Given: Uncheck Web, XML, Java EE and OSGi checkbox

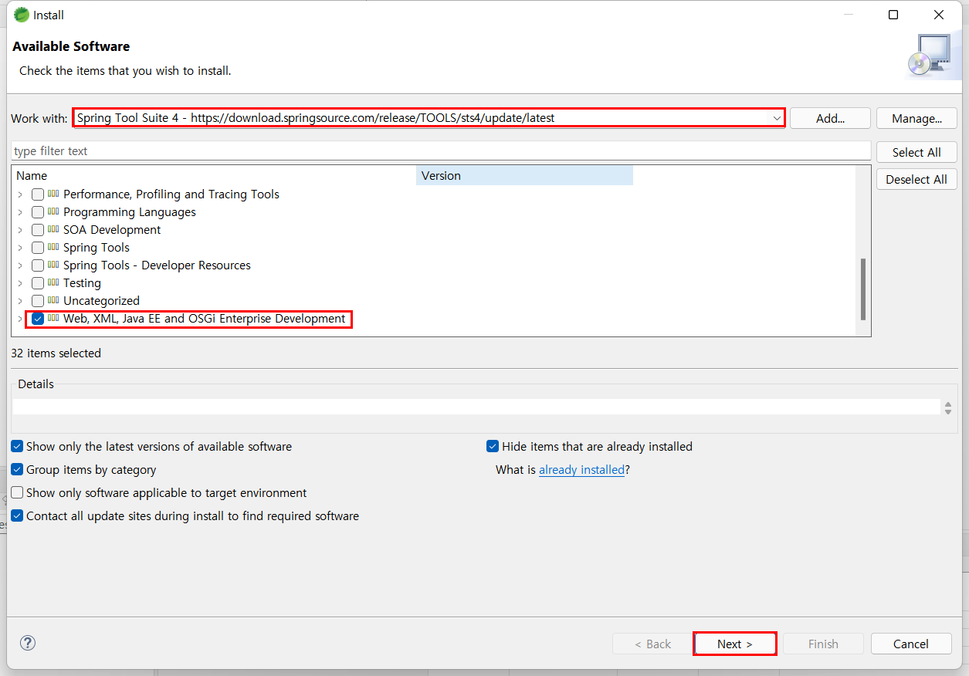Looking at the screenshot, I should [x=38, y=319].
